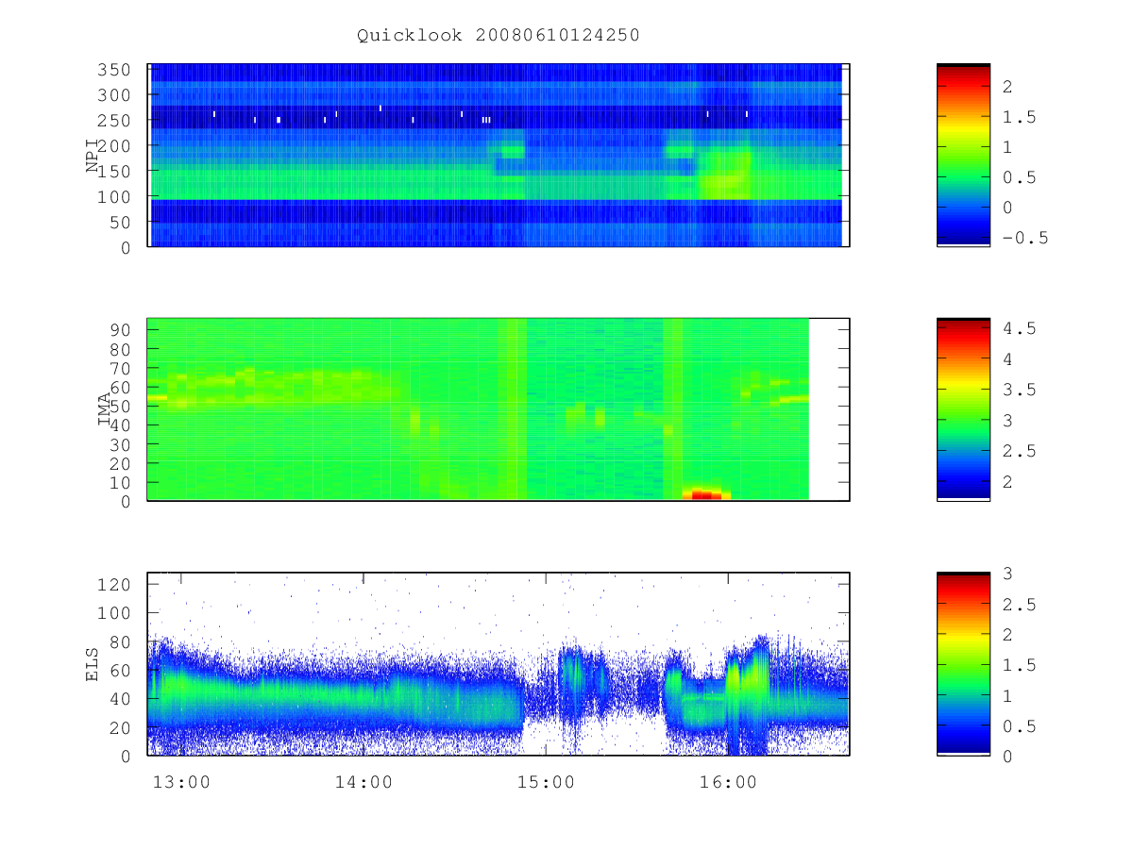The image size is (1133, 849).
Task: Click the NPI axis label
Action: click(93, 156)
